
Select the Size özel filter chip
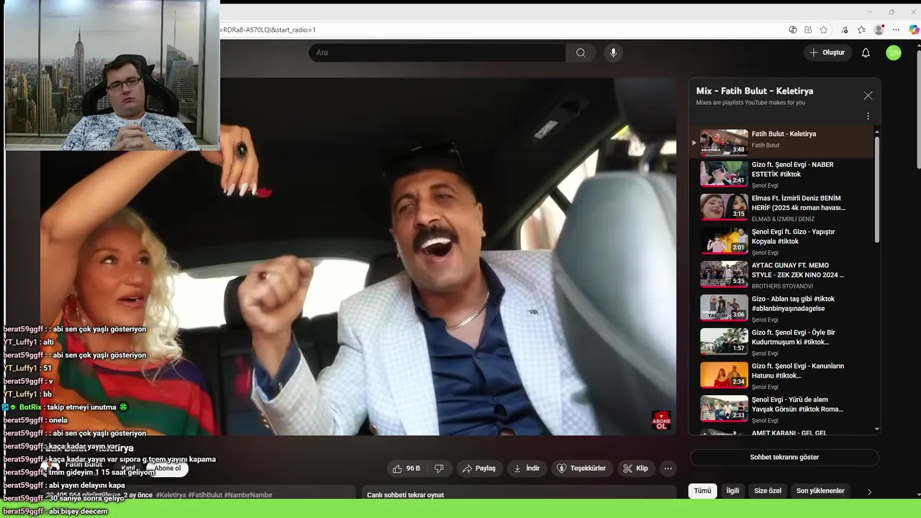768,491
